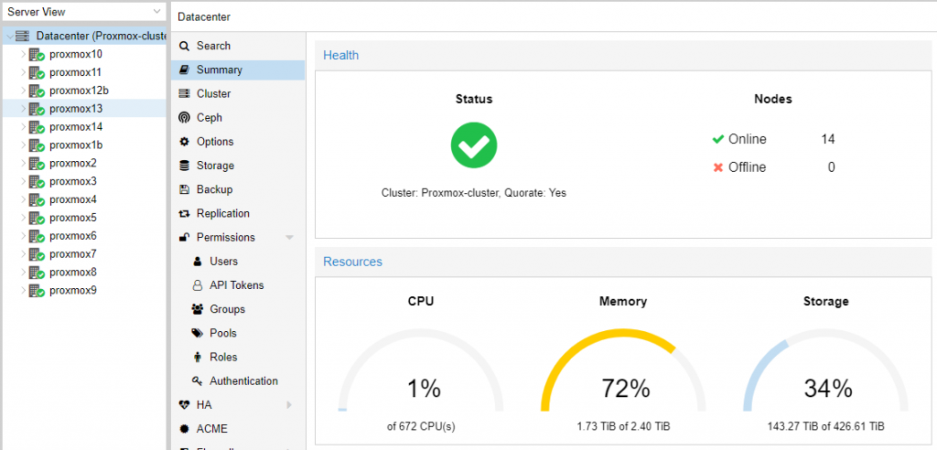Expand the proxmox3 tree node
Screen dimensions: 937x450
23,182
